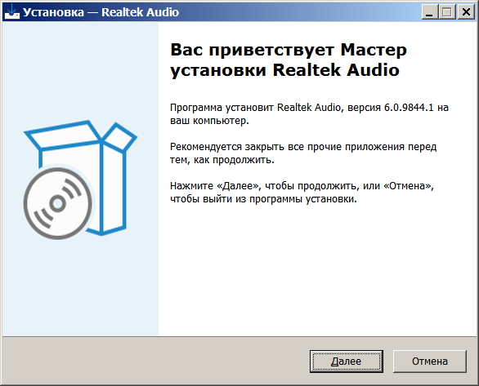The image size is (479, 386).
Task: Click the blank white area under the instructions
Action: (x=318, y=272)
